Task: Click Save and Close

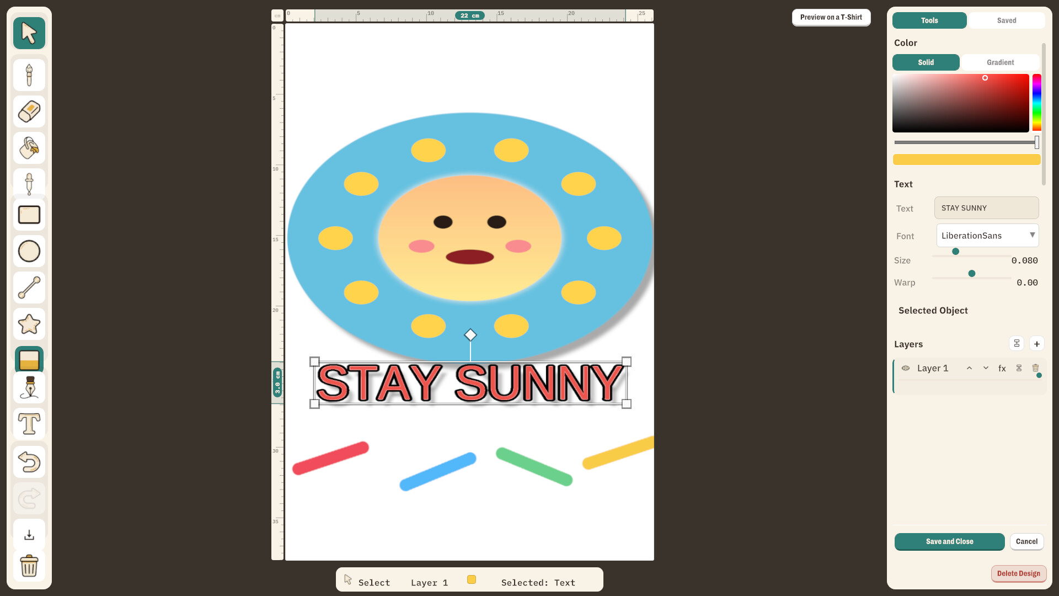Action: [949, 541]
